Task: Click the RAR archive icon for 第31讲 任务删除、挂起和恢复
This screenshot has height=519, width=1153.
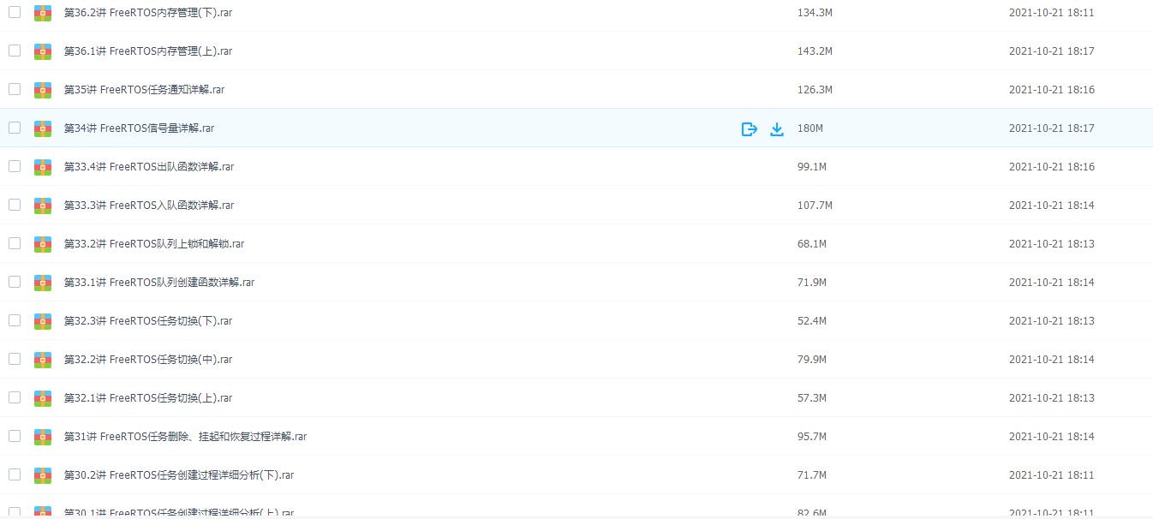Action: [43, 437]
